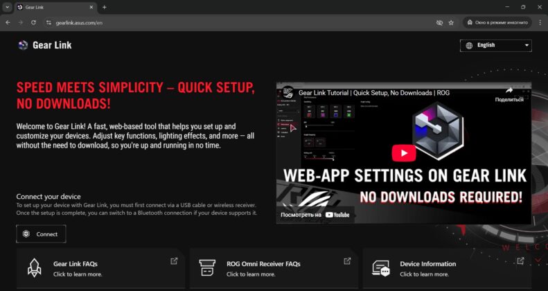Click the Connect button
This screenshot has height=291, width=548.
(x=41, y=234)
